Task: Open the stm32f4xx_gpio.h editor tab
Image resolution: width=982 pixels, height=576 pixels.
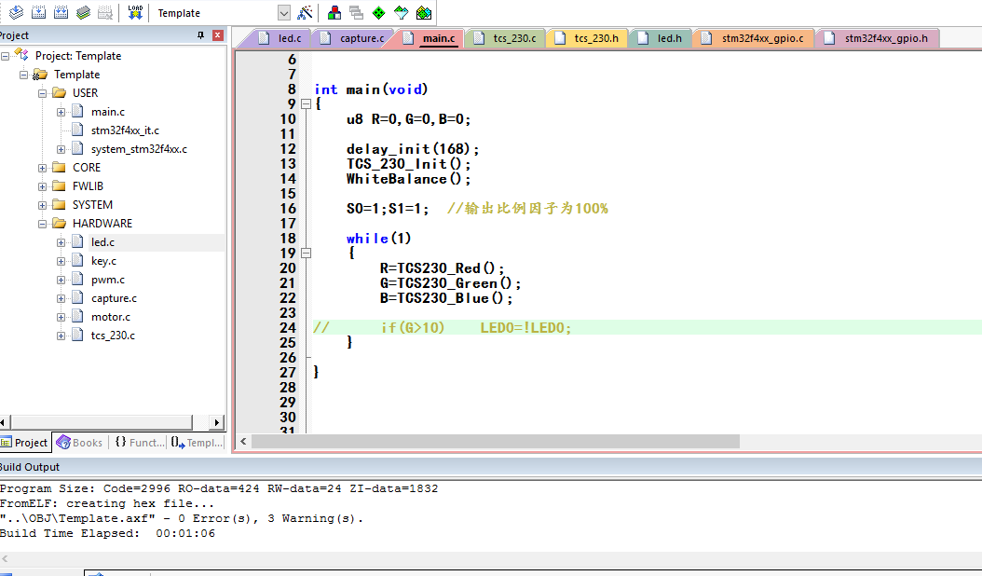Action: [x=877, y=38]
